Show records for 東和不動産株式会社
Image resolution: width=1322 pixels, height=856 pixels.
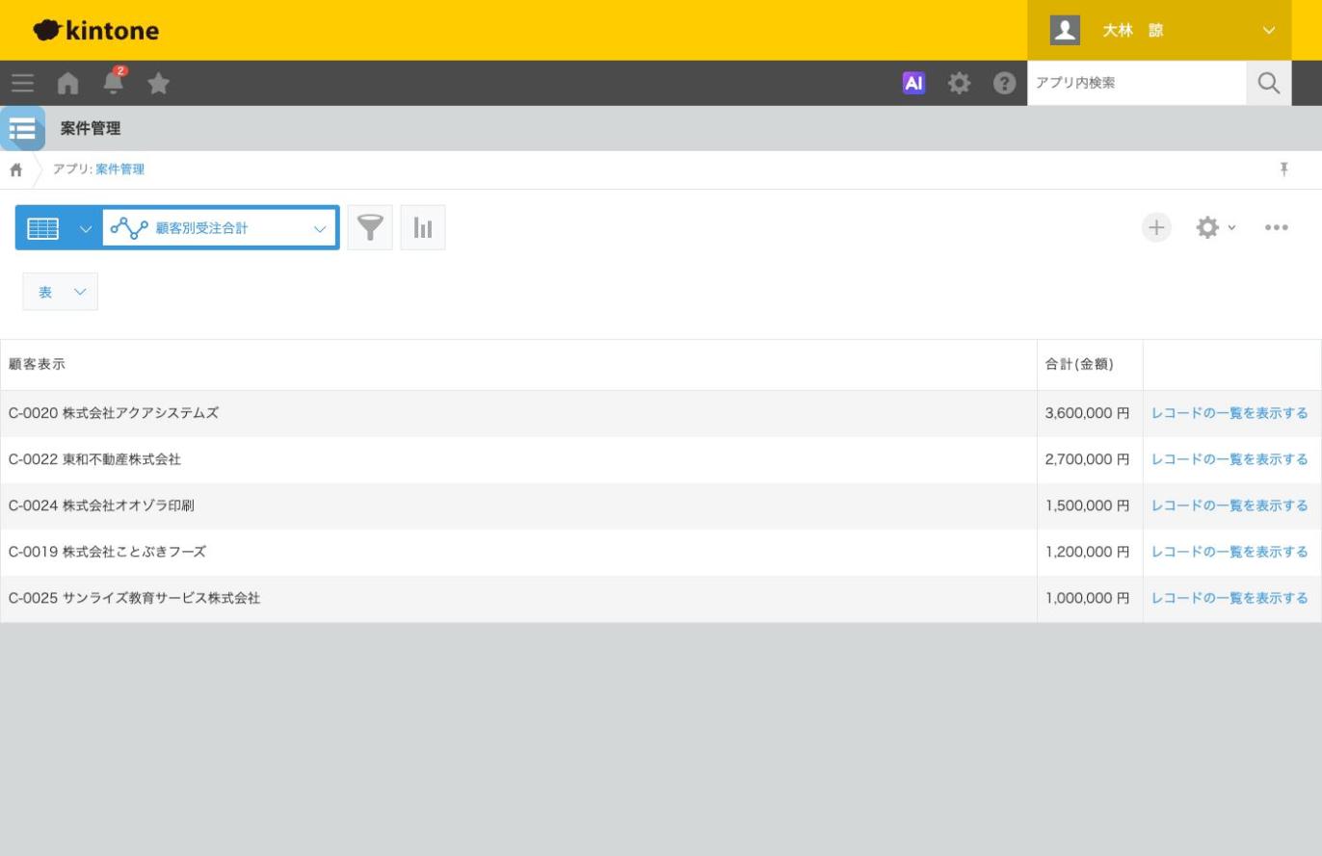[x=1229, y=459]
